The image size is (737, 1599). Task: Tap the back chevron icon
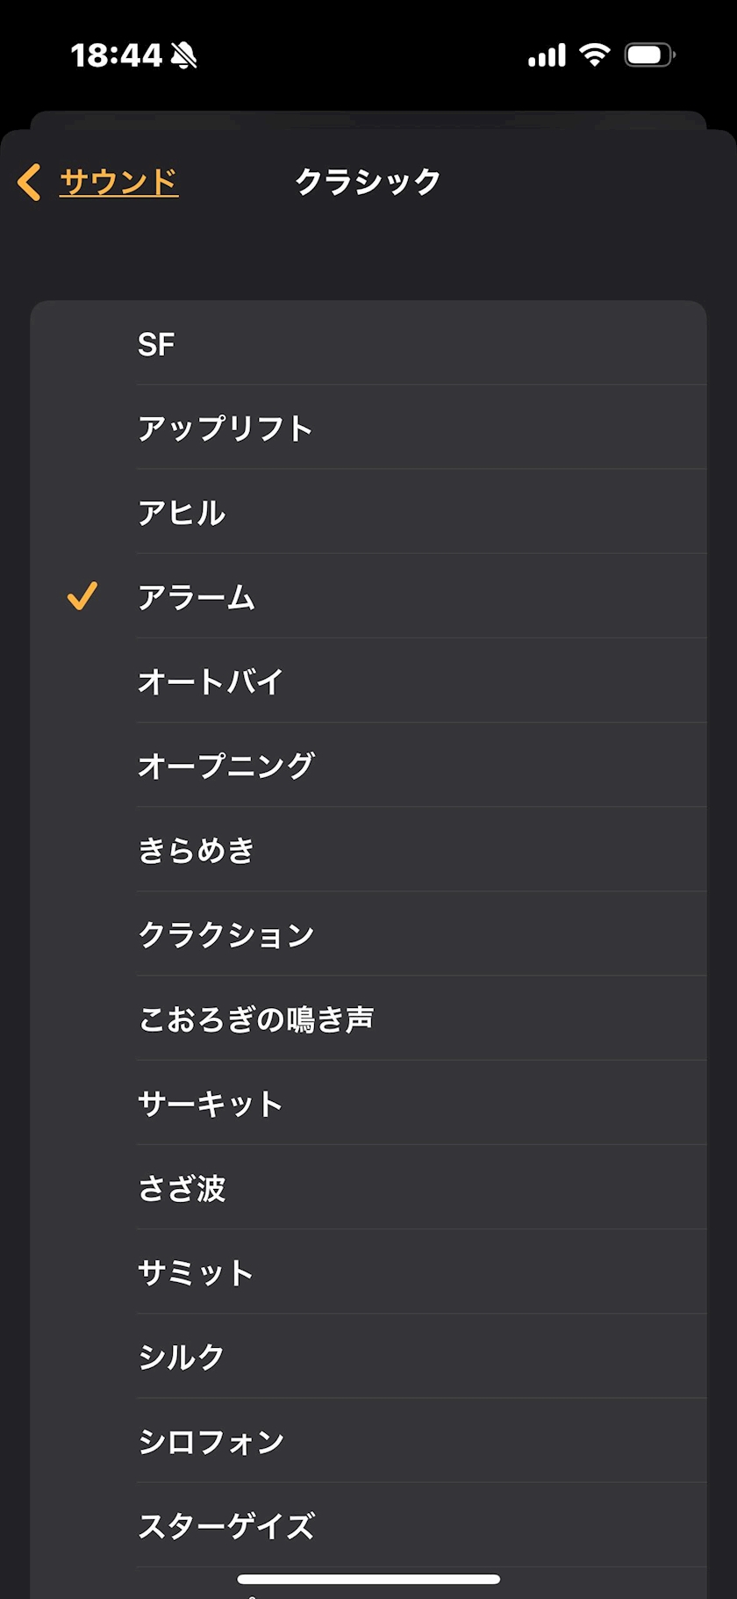tap(29, 183)
